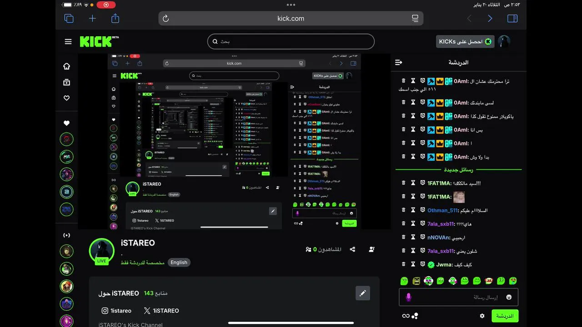Open the profile avatar menu top right
This screenshot has width=582, height=327.
pyautogui.click(x=504, y=42)
